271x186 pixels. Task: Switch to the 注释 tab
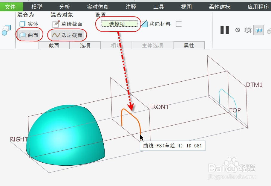pos(131,7)
